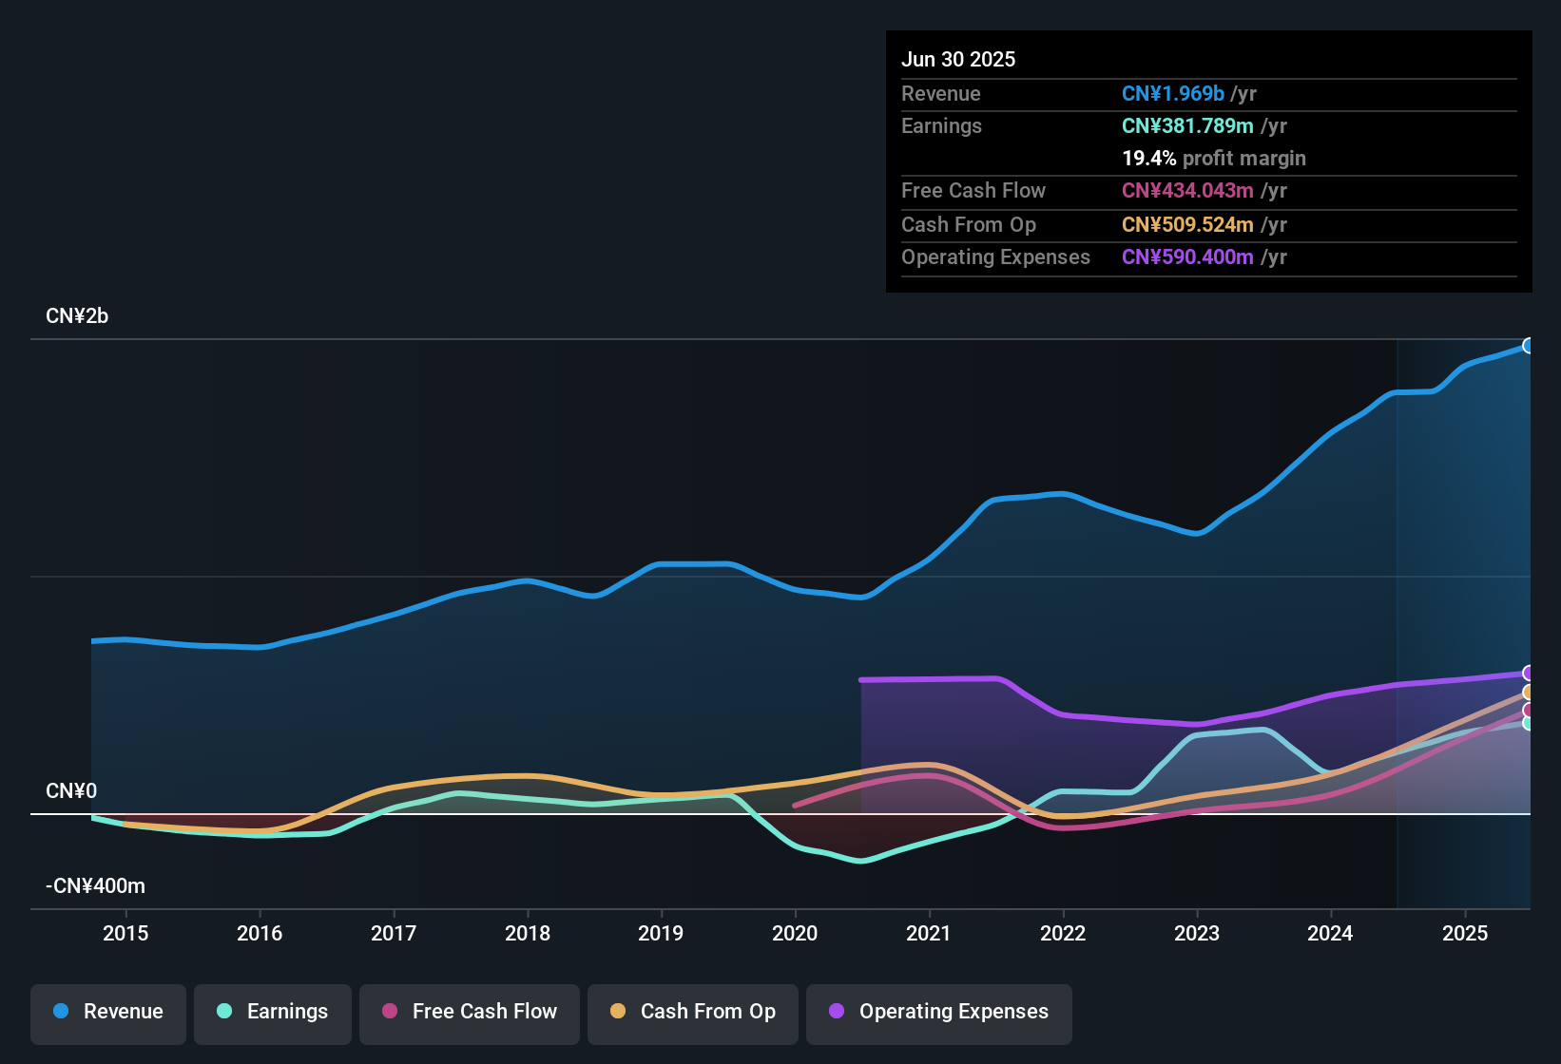
Task: Select the Free Cash Flow legend tab
Action: coord(469,1012)
